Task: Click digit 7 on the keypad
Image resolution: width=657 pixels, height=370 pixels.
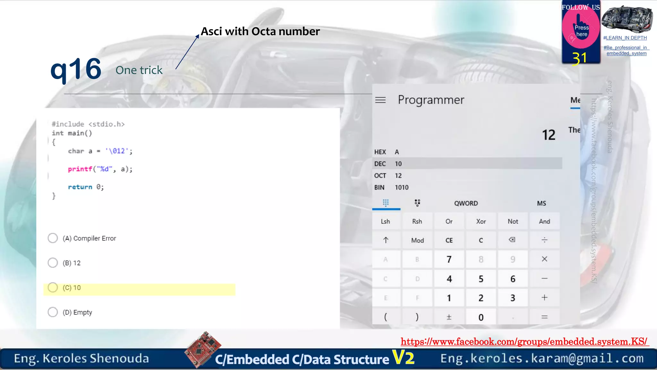Action: pos(449,259)
